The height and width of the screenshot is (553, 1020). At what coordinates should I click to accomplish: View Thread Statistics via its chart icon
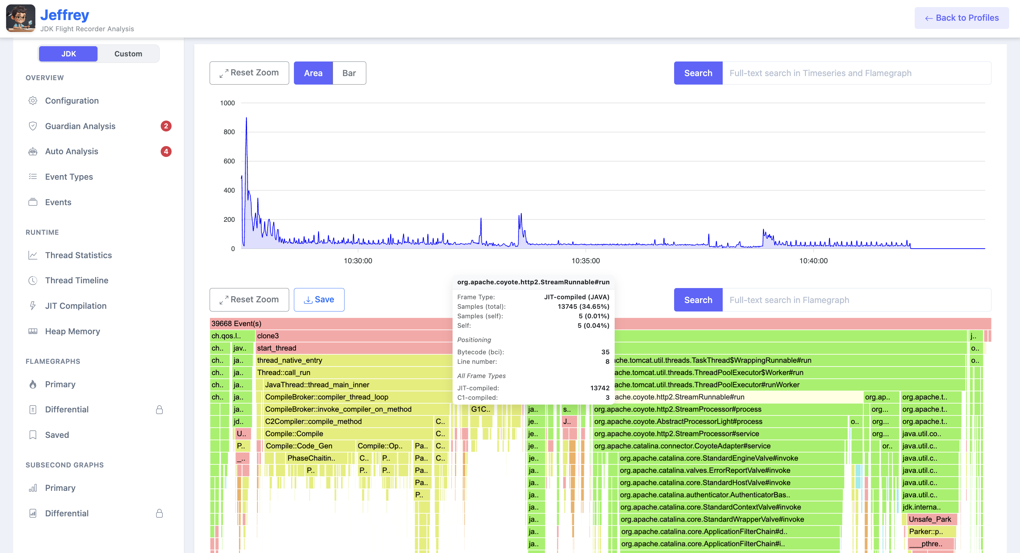tap(33, 255)
